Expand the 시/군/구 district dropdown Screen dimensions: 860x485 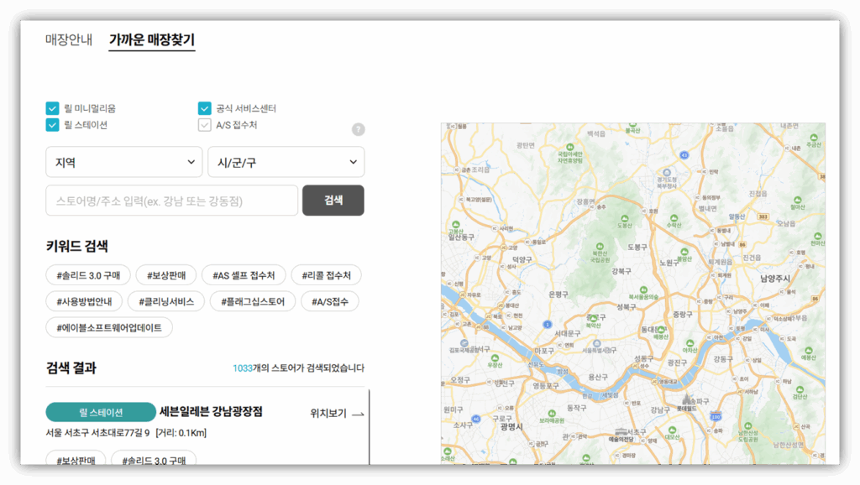[x=286, y=162]
